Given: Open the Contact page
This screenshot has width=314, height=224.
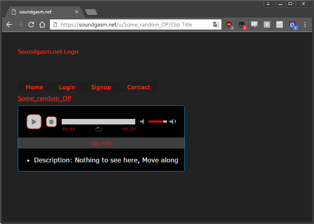Looking at the screenshot, I should pyautogui.click(x=138, y=87).
